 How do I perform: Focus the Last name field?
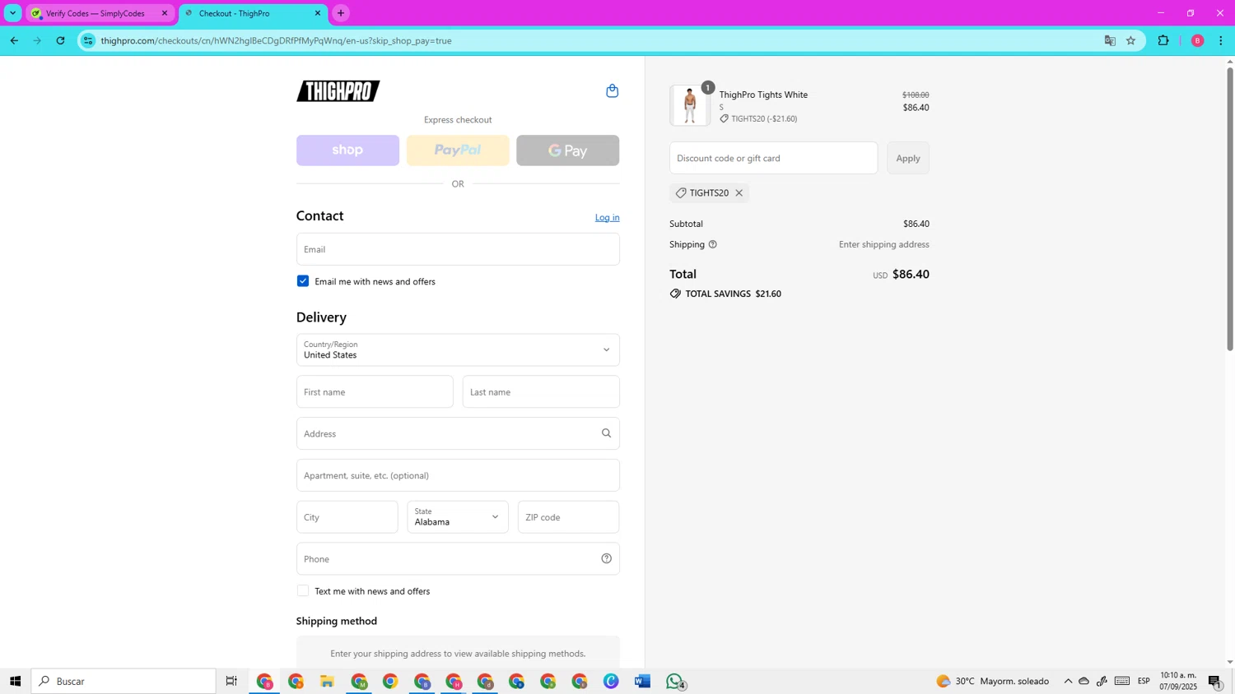pos(541,392)
